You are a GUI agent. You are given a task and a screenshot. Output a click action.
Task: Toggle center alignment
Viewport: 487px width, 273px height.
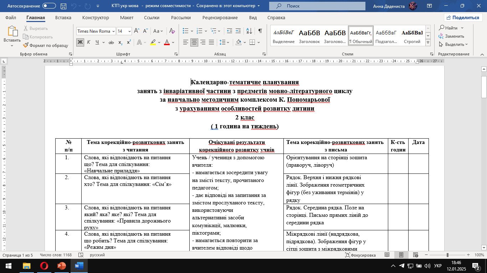tap(194, 42)
